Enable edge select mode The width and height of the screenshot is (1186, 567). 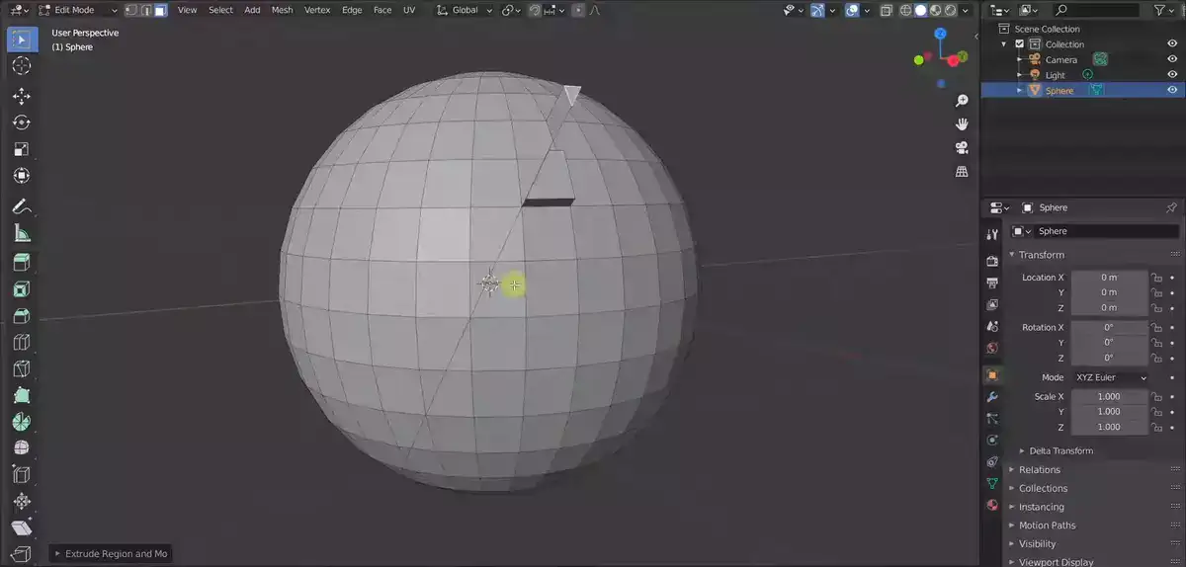click(145, 10)
